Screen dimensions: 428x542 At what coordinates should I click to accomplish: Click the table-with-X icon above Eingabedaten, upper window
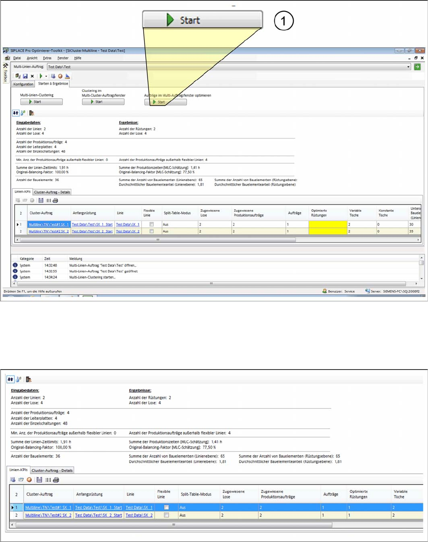[x=31, y=113]
